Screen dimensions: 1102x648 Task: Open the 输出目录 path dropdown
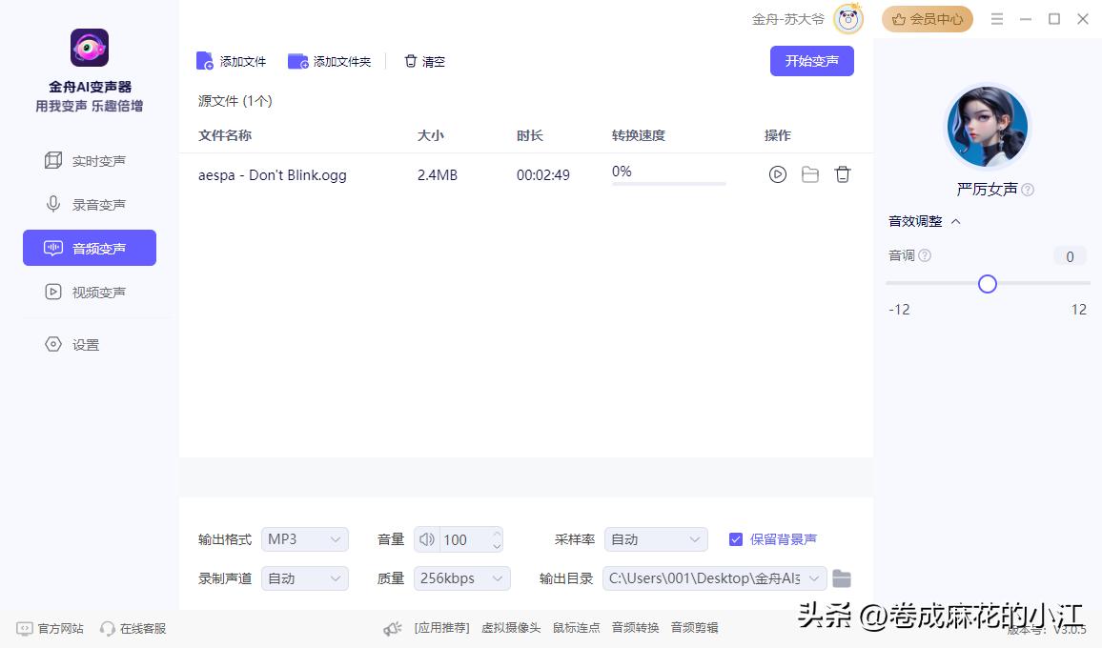[x=715, y=578]
